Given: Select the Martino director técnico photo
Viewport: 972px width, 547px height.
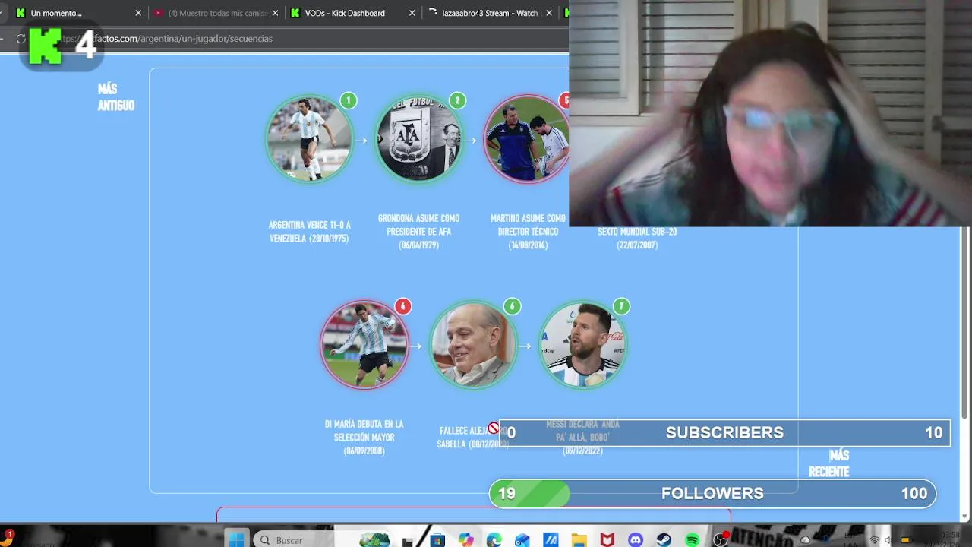Looking at the screenshot, I should (526, 139).
